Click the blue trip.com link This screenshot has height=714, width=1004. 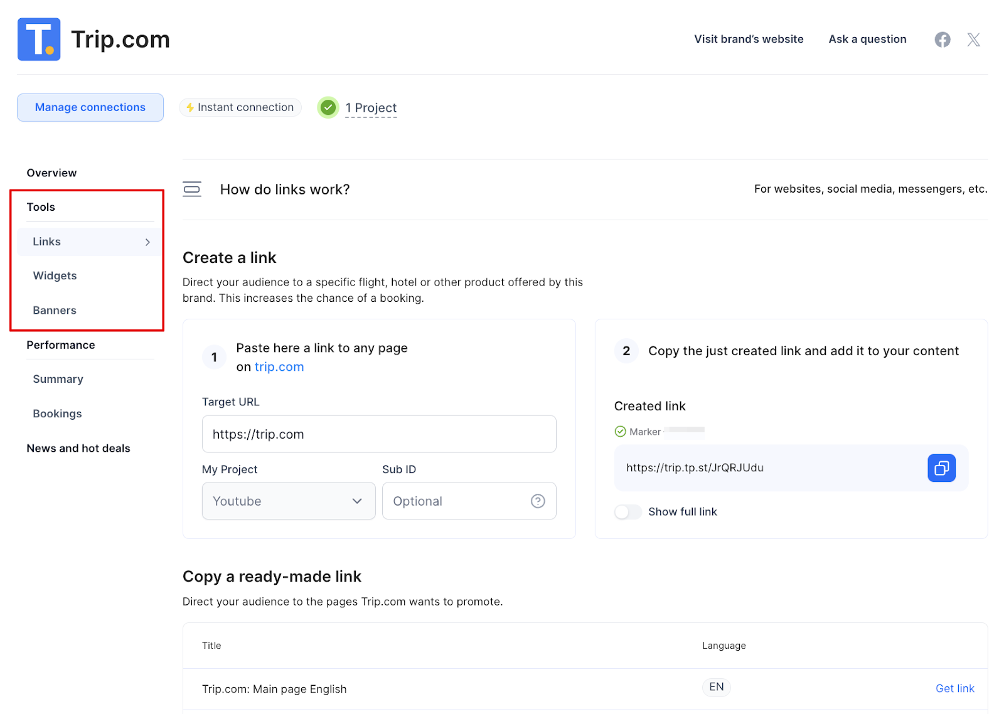(x=279, y=367)
